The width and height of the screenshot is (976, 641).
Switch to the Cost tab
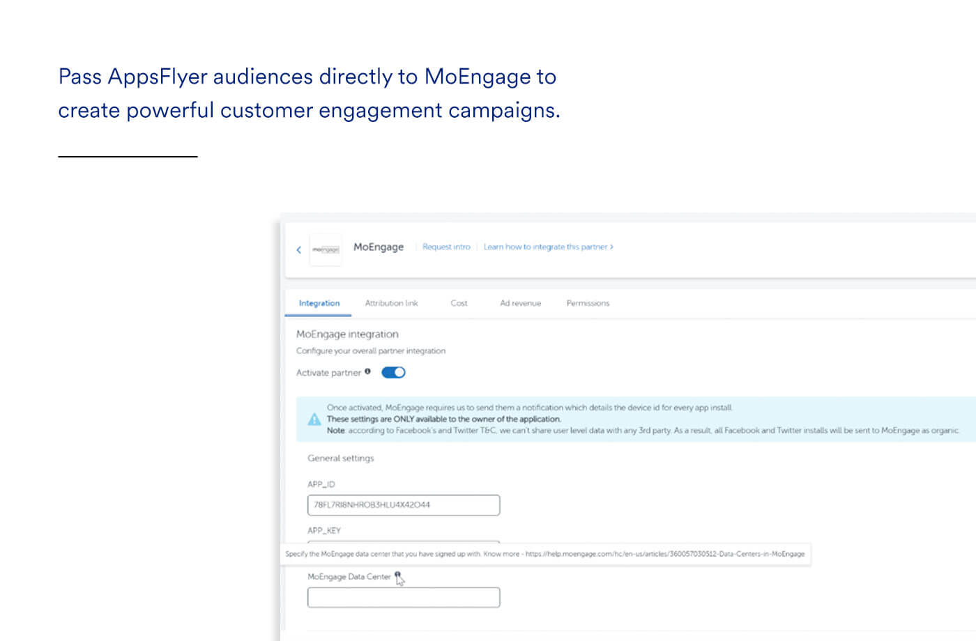(459, 303)
